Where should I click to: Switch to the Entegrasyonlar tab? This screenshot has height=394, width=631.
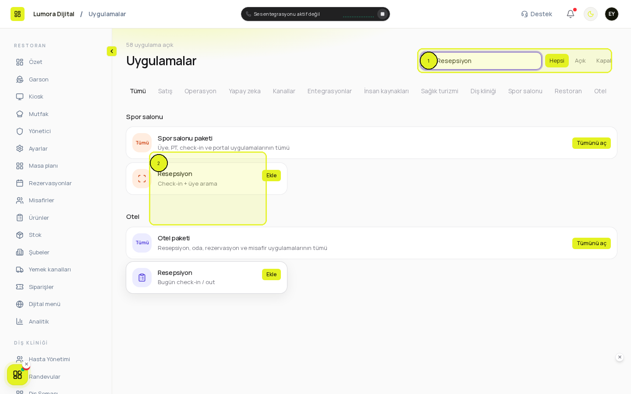(x=330, y=91)
